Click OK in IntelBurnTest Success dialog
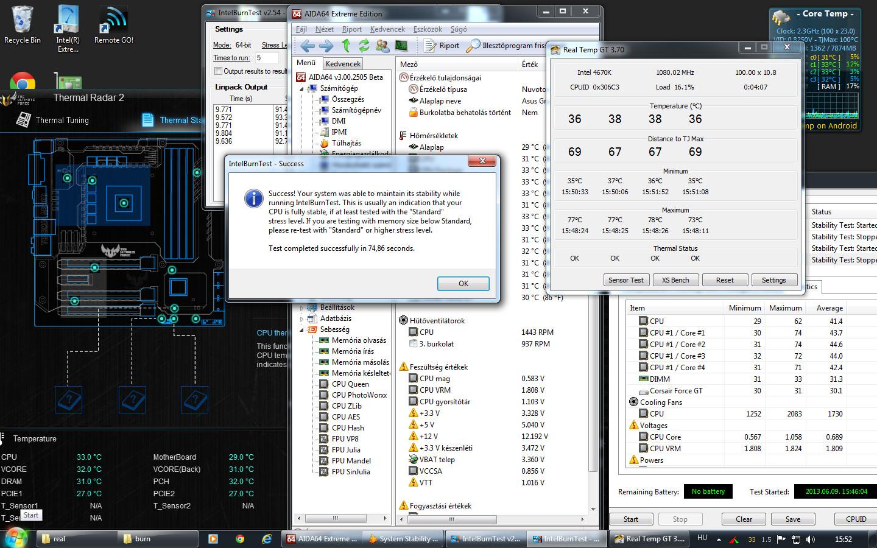This screenshot has height=548, width=877. [463, 284]
